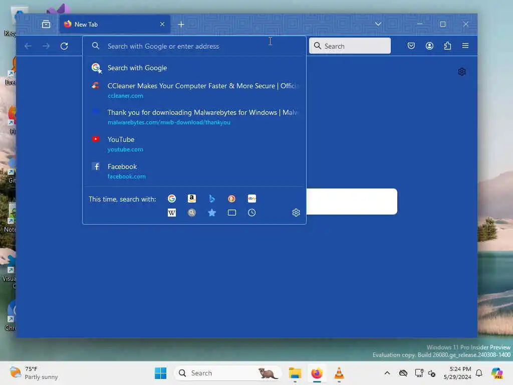Viewport: 513px width, 385px height.
Task: Select the YouTube suggestion
Action: pos(194,144)
